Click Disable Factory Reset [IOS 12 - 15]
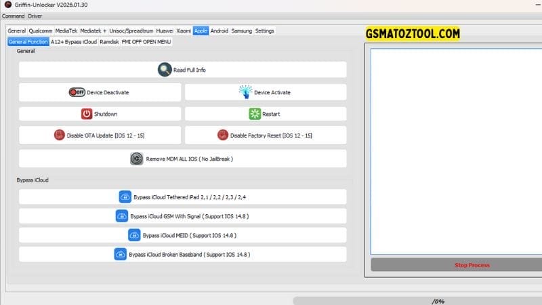 coord(266,135)
